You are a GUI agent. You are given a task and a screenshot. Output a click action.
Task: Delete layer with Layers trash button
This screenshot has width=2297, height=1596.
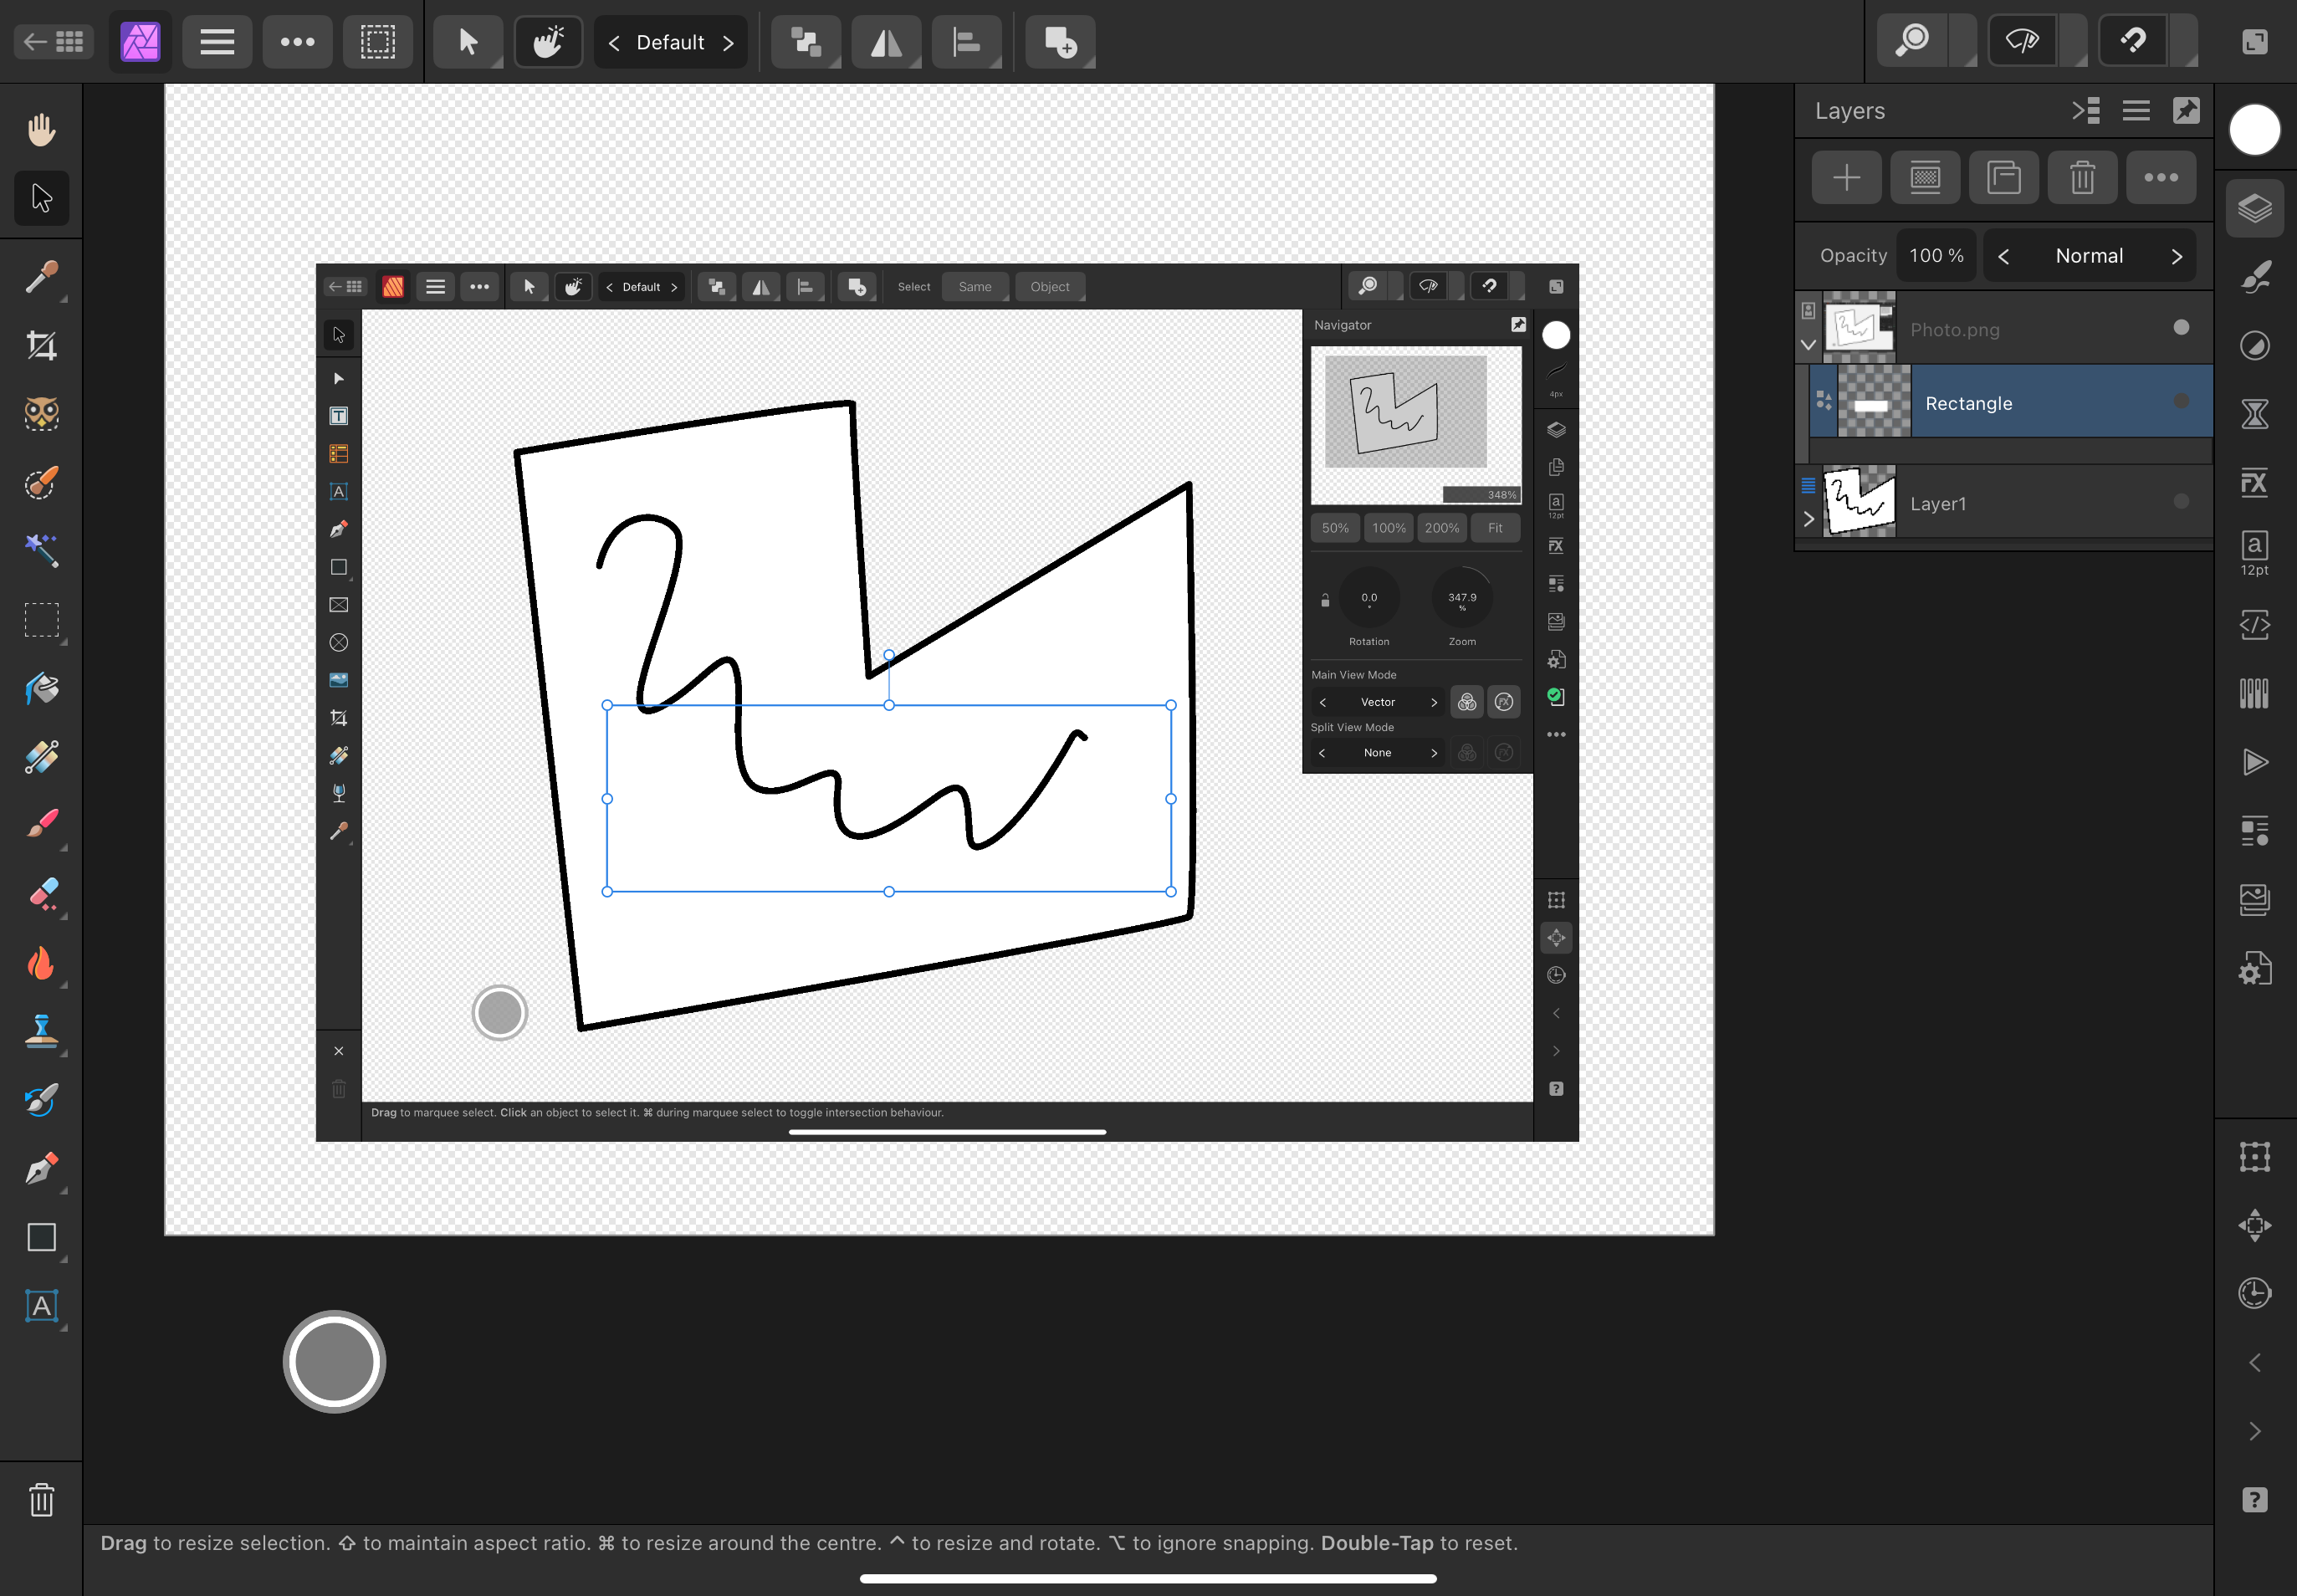pos(2082,178)
